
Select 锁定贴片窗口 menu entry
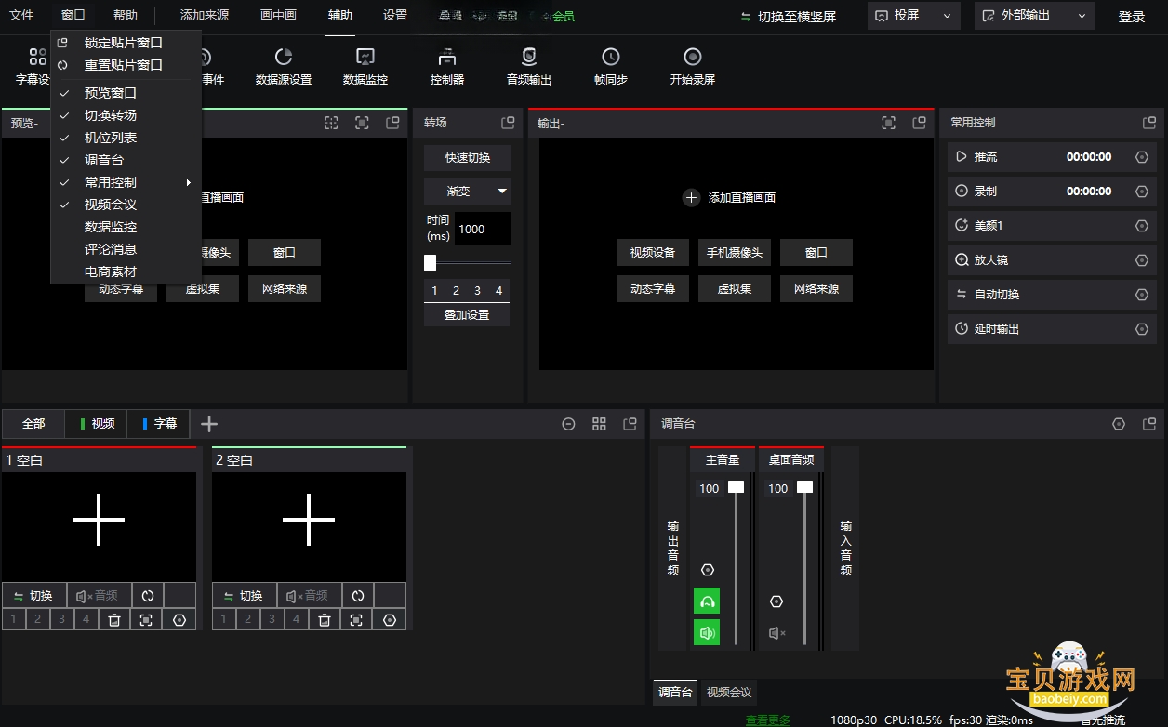pyautogui.click(x=126, y=43)
